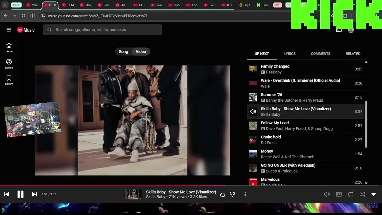Reload the current page
Screen dimensions: 382x215
24,16
